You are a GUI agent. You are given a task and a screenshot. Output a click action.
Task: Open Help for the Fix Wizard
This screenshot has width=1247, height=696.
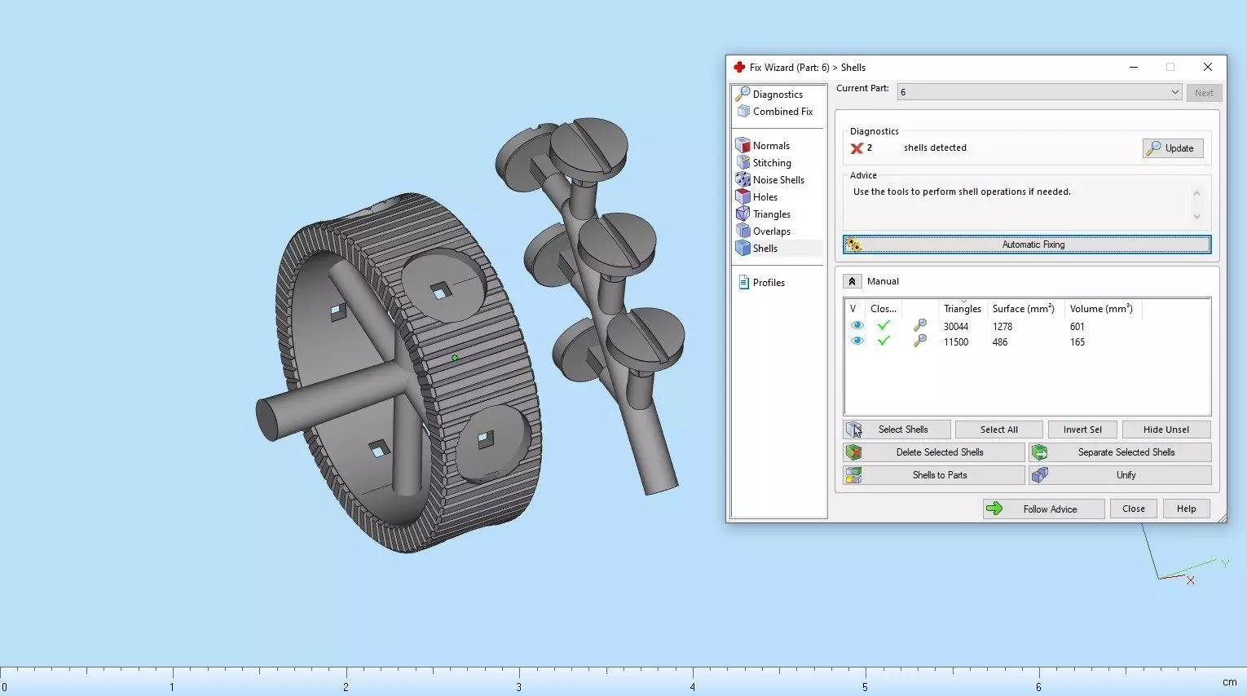point(1187,509)
